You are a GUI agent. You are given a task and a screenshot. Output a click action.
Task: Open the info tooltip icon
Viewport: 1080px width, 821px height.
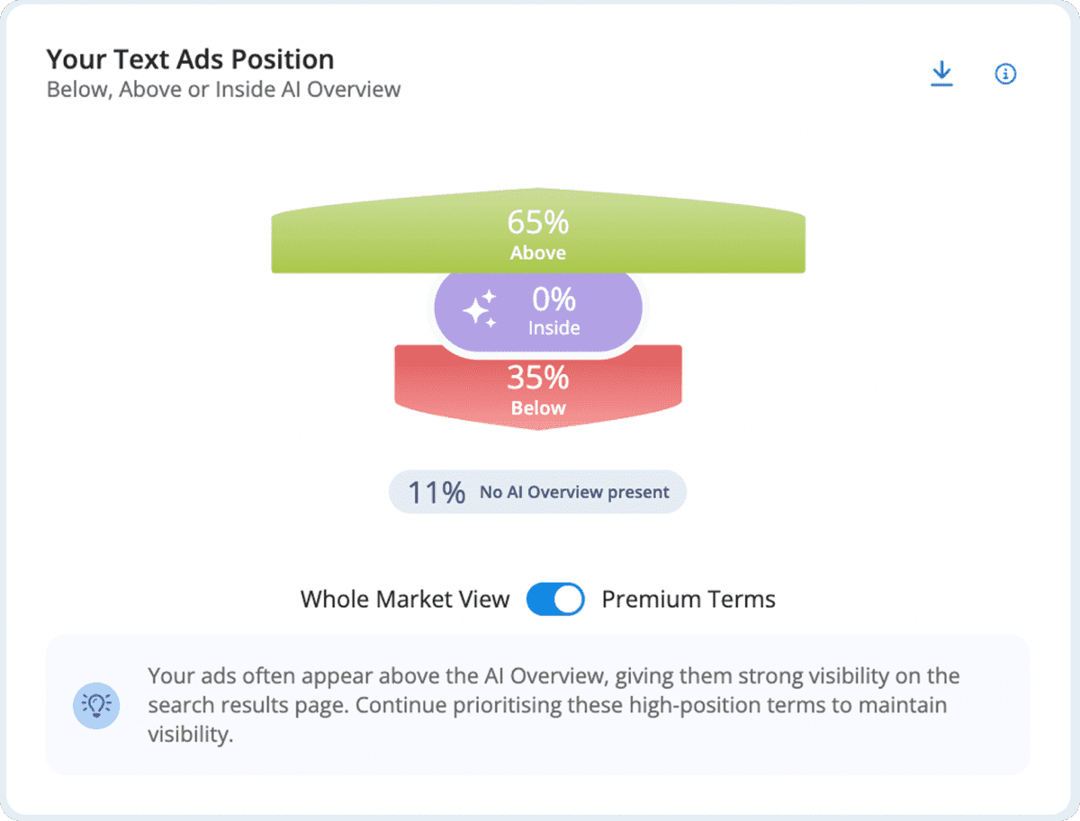[1005, 75]
